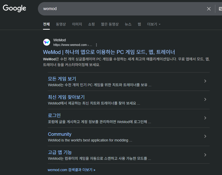The height and width of the screenshot is (175, 222).
Task: Click the Google logo
Action: (x=14, y=8)
